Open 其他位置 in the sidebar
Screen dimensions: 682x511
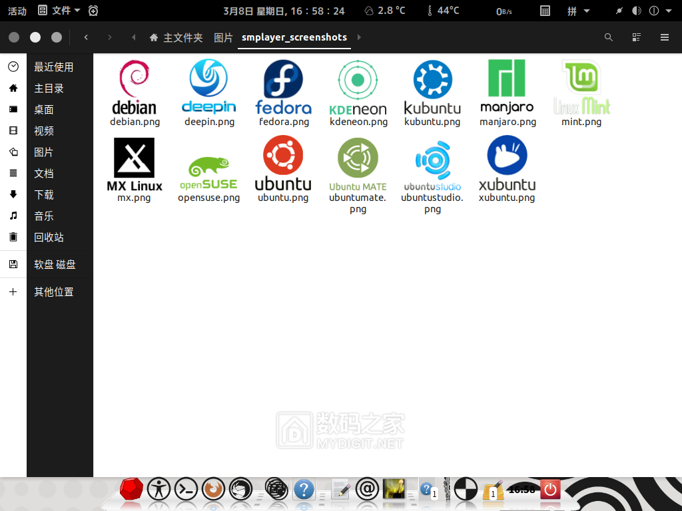click(x=54, y=292)
